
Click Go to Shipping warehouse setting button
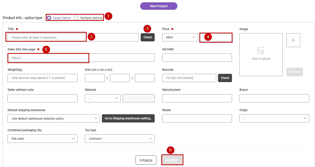click(128, 118)
